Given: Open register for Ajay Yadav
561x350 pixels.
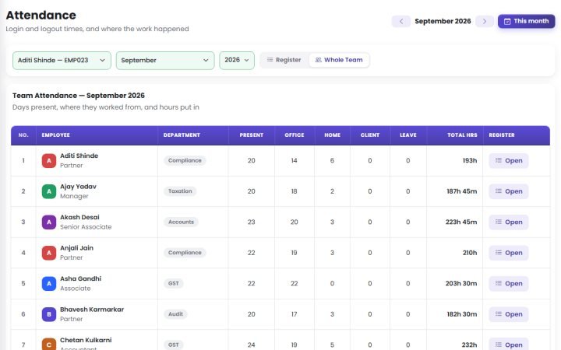Looking at the screenshot, I should (508, 191).
